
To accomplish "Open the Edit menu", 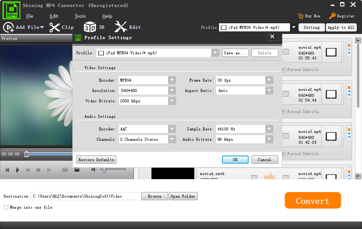I will 54,16.
